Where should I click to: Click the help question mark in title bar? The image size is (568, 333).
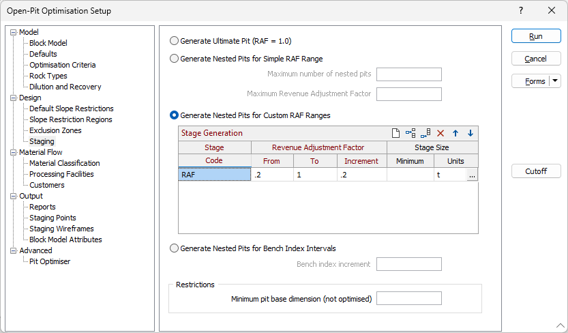point(521,10)
